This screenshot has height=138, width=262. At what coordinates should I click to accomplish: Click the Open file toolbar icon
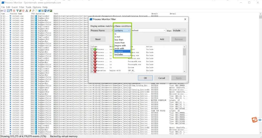pos(2,11)
